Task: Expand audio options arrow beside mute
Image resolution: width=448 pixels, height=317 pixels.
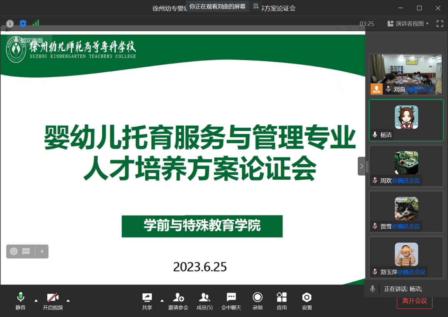Action: point(36,300)
